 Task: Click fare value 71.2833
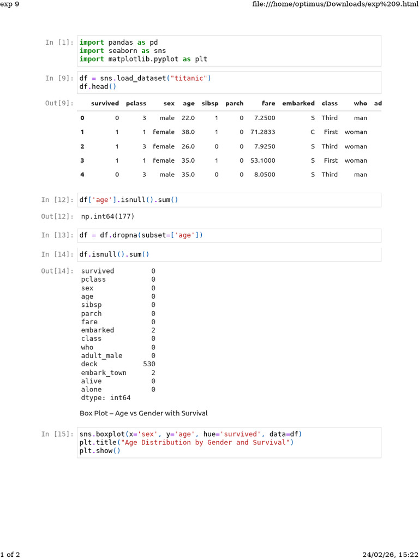click(x=262, y=132)
